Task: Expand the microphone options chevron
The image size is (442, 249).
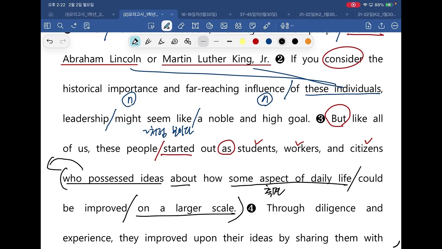Action: pos(292,26)
